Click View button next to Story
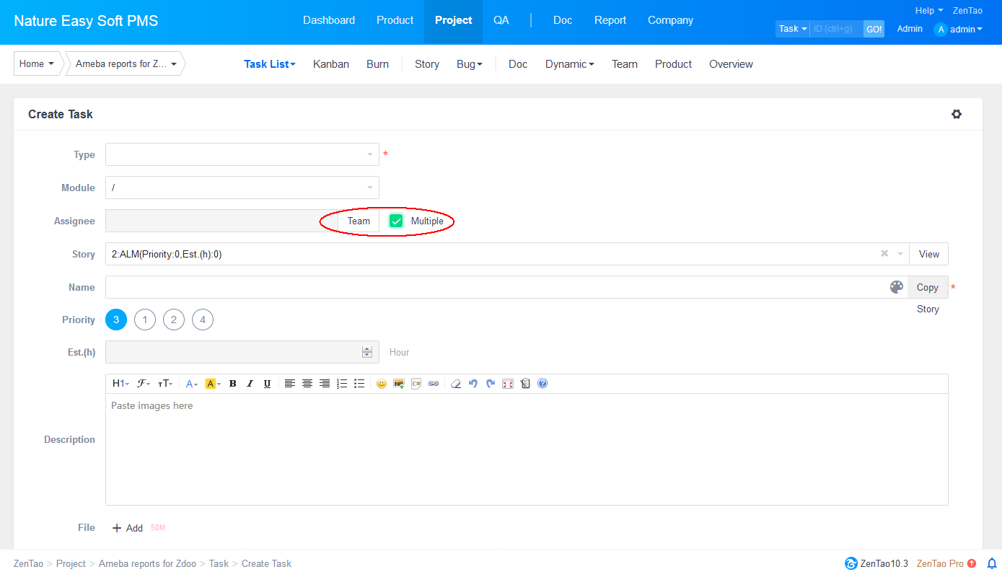This screenshot has height=572, width=1002. click(928, 254)
